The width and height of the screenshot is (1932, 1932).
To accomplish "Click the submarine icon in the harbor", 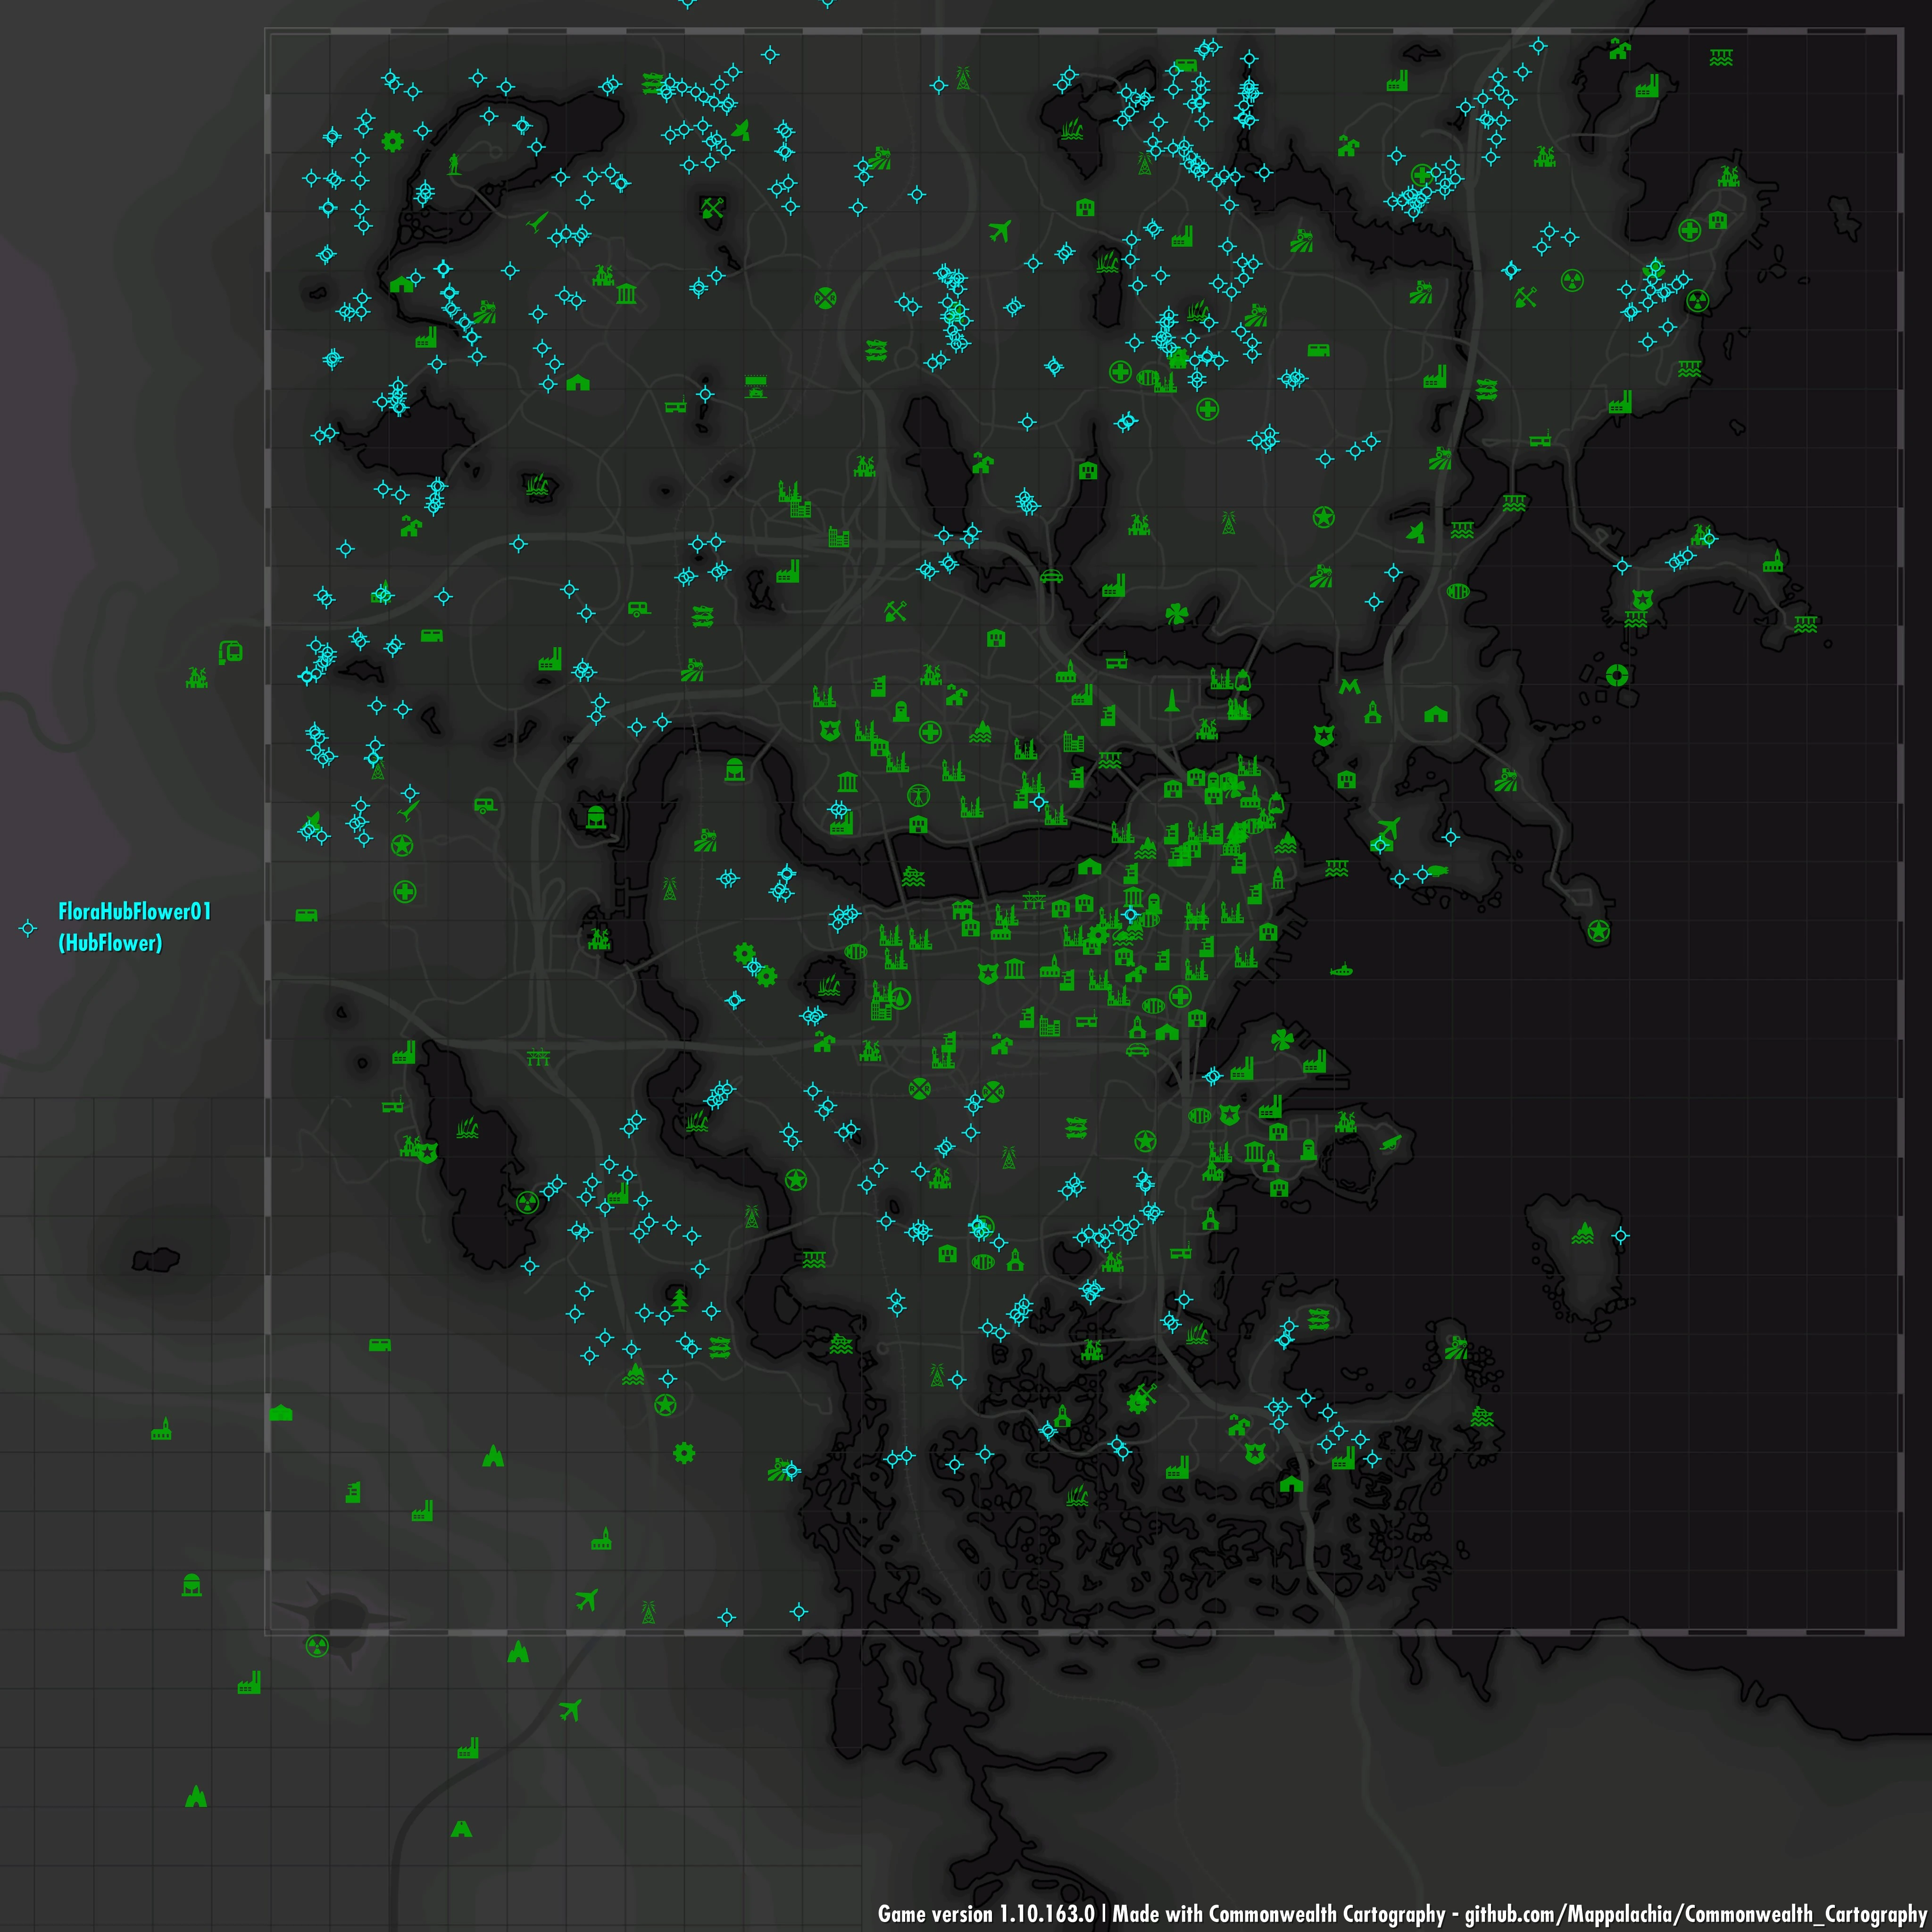I will tap(1341, 970).
